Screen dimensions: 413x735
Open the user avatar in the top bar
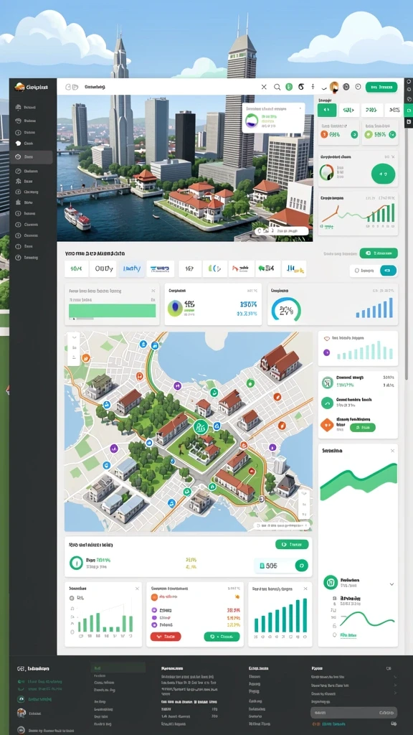point(334,87)
